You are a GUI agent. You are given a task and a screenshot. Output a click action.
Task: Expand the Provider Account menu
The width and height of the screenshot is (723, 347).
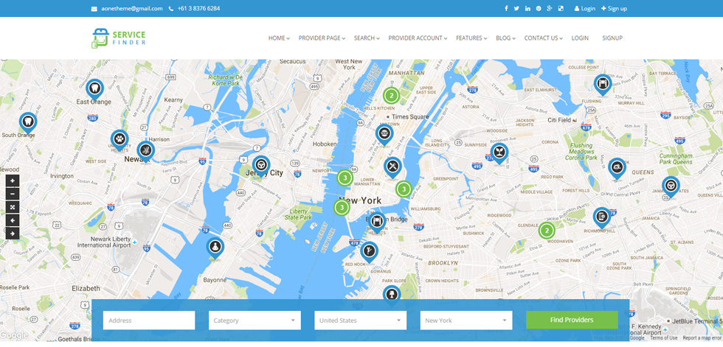click(x=418, y=38)
